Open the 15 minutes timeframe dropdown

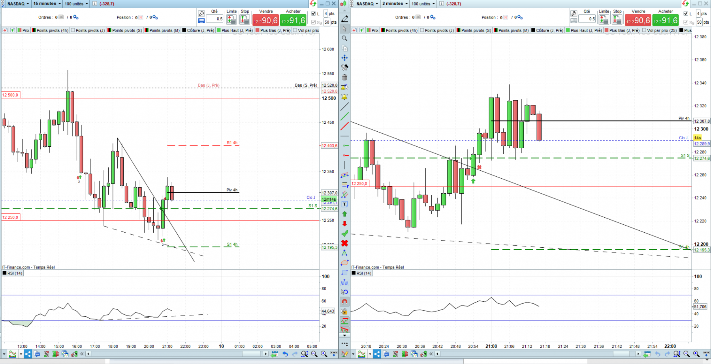(47, 4)
